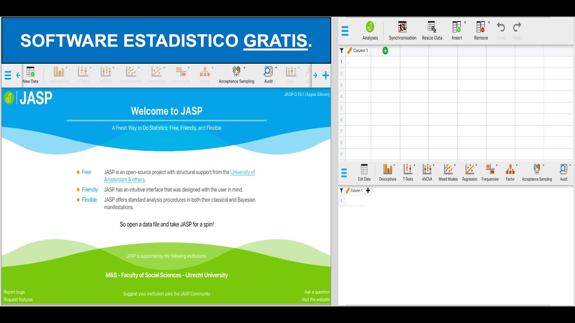Open Audit module in welcome window

tap(269, 75)
